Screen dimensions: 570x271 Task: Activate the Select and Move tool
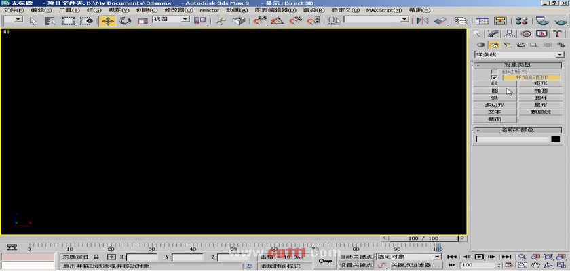coord(108,21)
